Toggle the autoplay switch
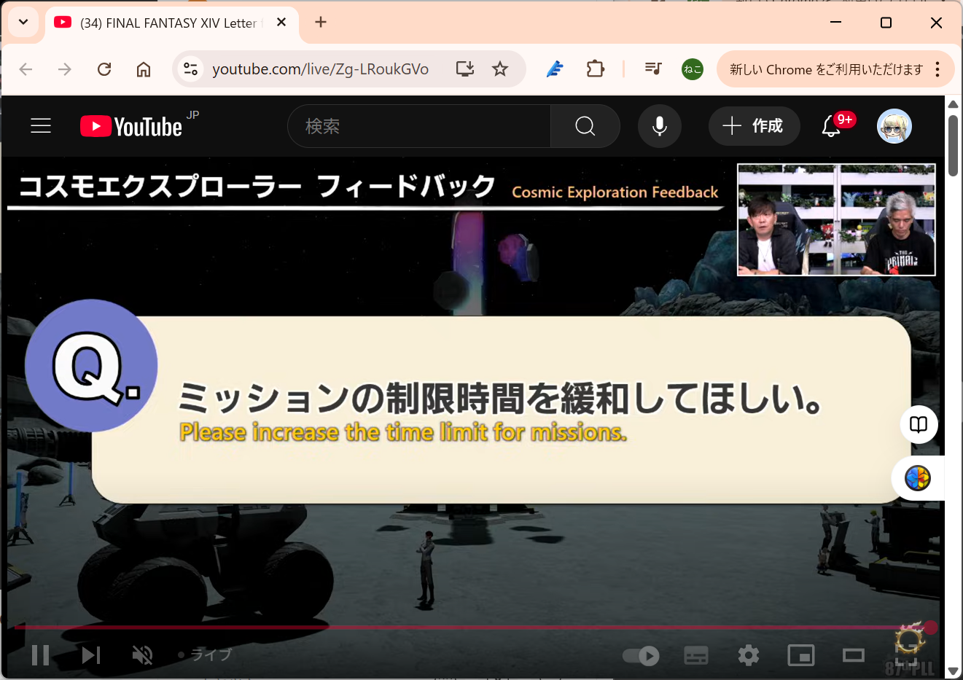The image size is (963, 680). click(641, 656)
